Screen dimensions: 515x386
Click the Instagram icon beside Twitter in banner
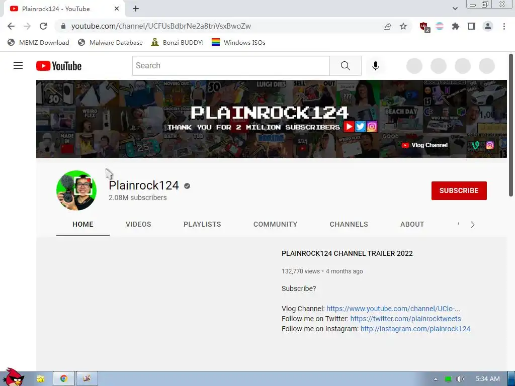(372, 126)
